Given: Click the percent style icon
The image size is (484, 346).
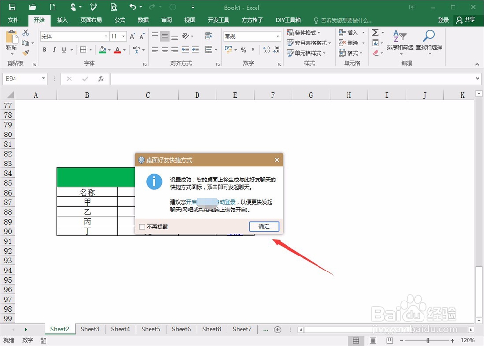Looking at the screenshot, I should click(x=243, y=49).
